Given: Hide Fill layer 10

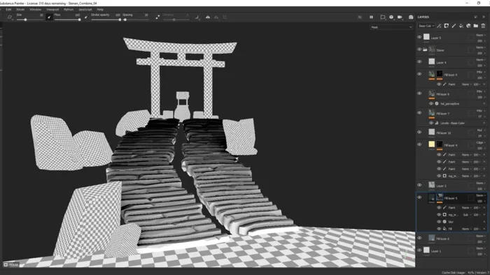Looking at the screenshot, I should [x=419, y=132].
